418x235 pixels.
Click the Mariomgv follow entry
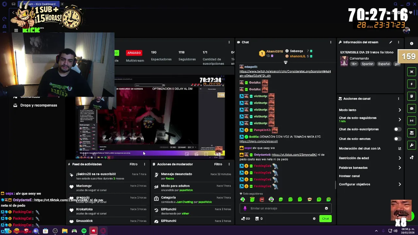(x=108, y=188)
